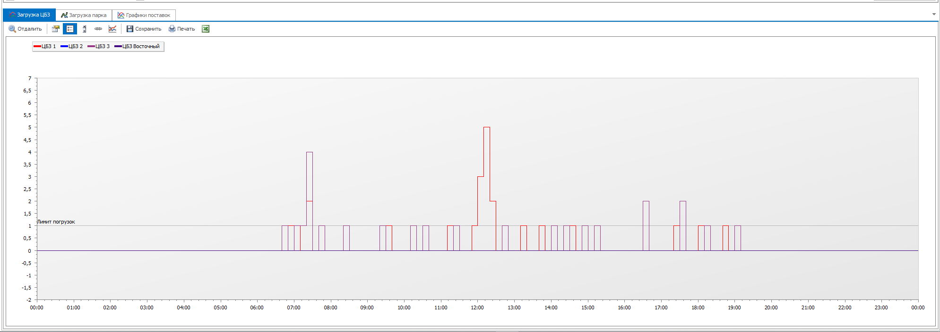The height and width of the screenshot is (332, 940).
Task: Click the red peak at value 5
Action: pos(487,127)
